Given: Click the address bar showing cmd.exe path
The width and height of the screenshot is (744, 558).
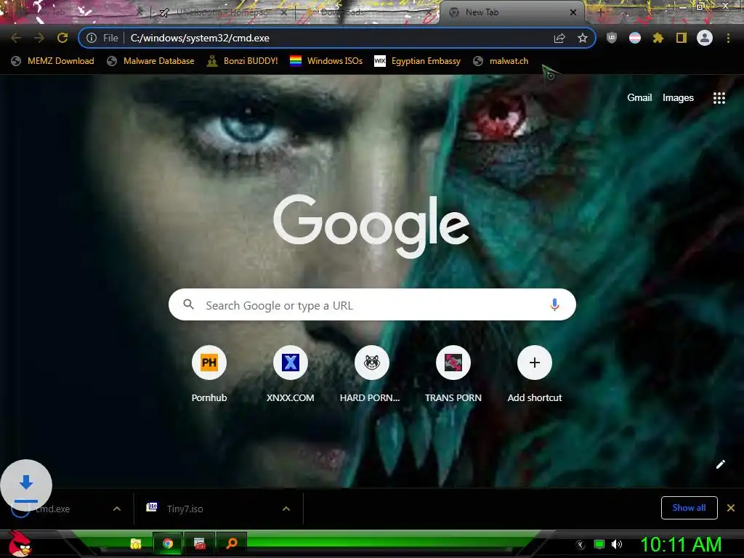Looking at the screenshot, I should (x=337, y=38).
